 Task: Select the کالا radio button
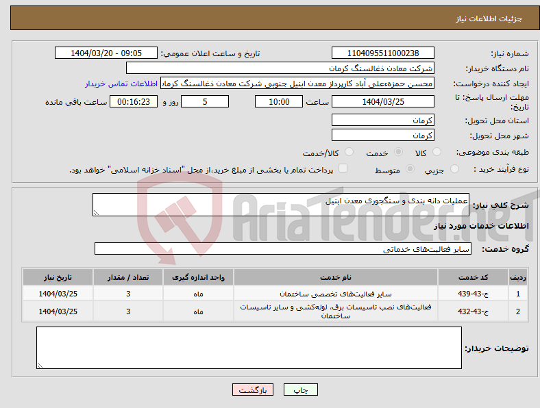(437, 152)
